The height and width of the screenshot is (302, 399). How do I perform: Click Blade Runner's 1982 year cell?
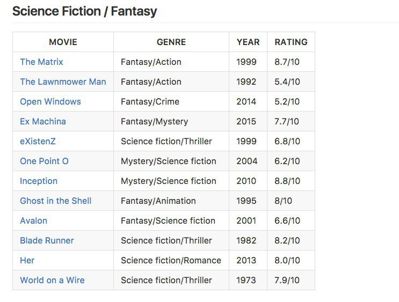pos(246,241)
